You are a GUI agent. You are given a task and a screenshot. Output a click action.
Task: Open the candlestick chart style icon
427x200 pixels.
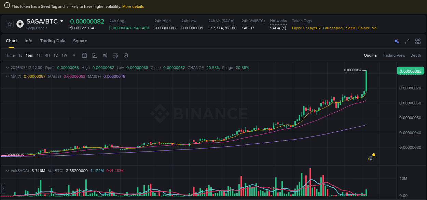(105, 55)
